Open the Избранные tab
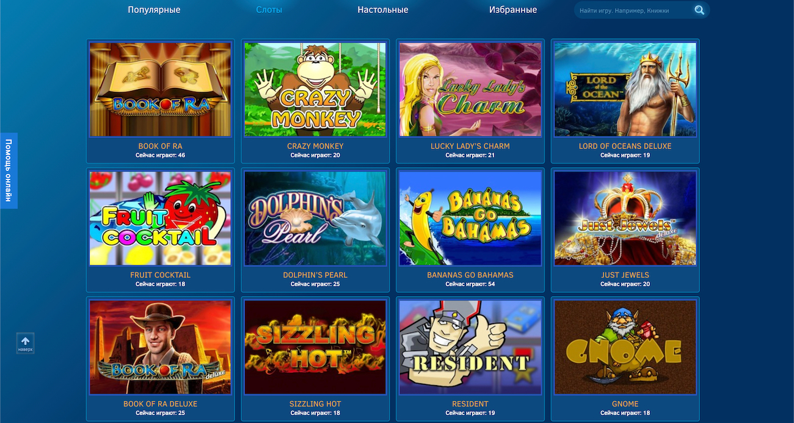 point(513,10)
